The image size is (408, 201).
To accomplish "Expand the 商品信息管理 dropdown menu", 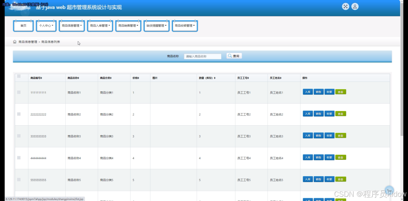I will pos(72,26).
